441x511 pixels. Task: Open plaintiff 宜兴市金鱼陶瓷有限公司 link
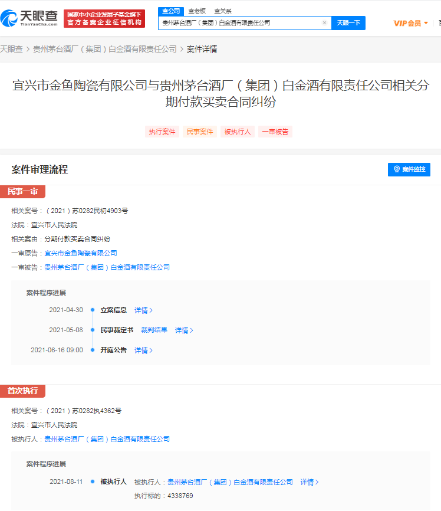pos(81,253)
